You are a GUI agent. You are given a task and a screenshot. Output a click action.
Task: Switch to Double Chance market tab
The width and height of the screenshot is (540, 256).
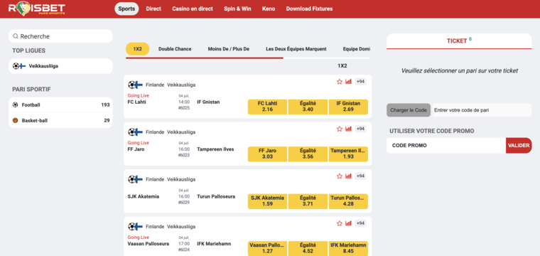click(x=175, y=49)
